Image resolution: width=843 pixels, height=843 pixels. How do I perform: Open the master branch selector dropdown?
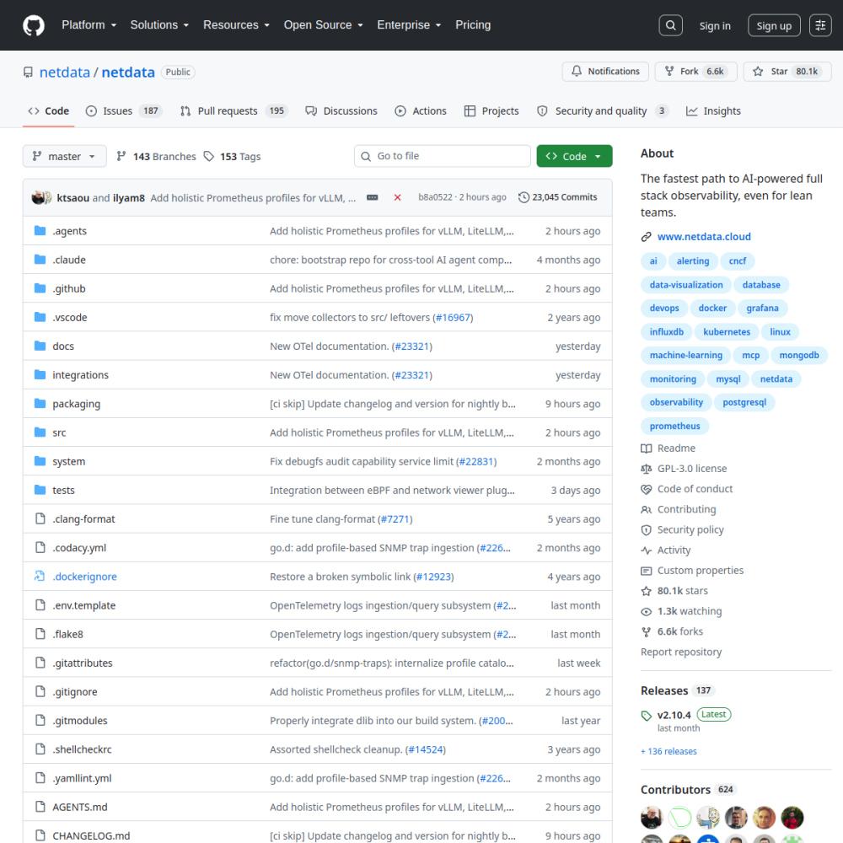pyautogui.click(x=65, y=157)
